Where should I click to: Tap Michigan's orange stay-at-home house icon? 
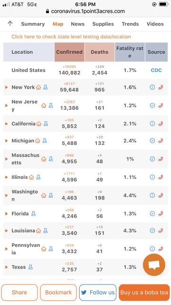38,141
